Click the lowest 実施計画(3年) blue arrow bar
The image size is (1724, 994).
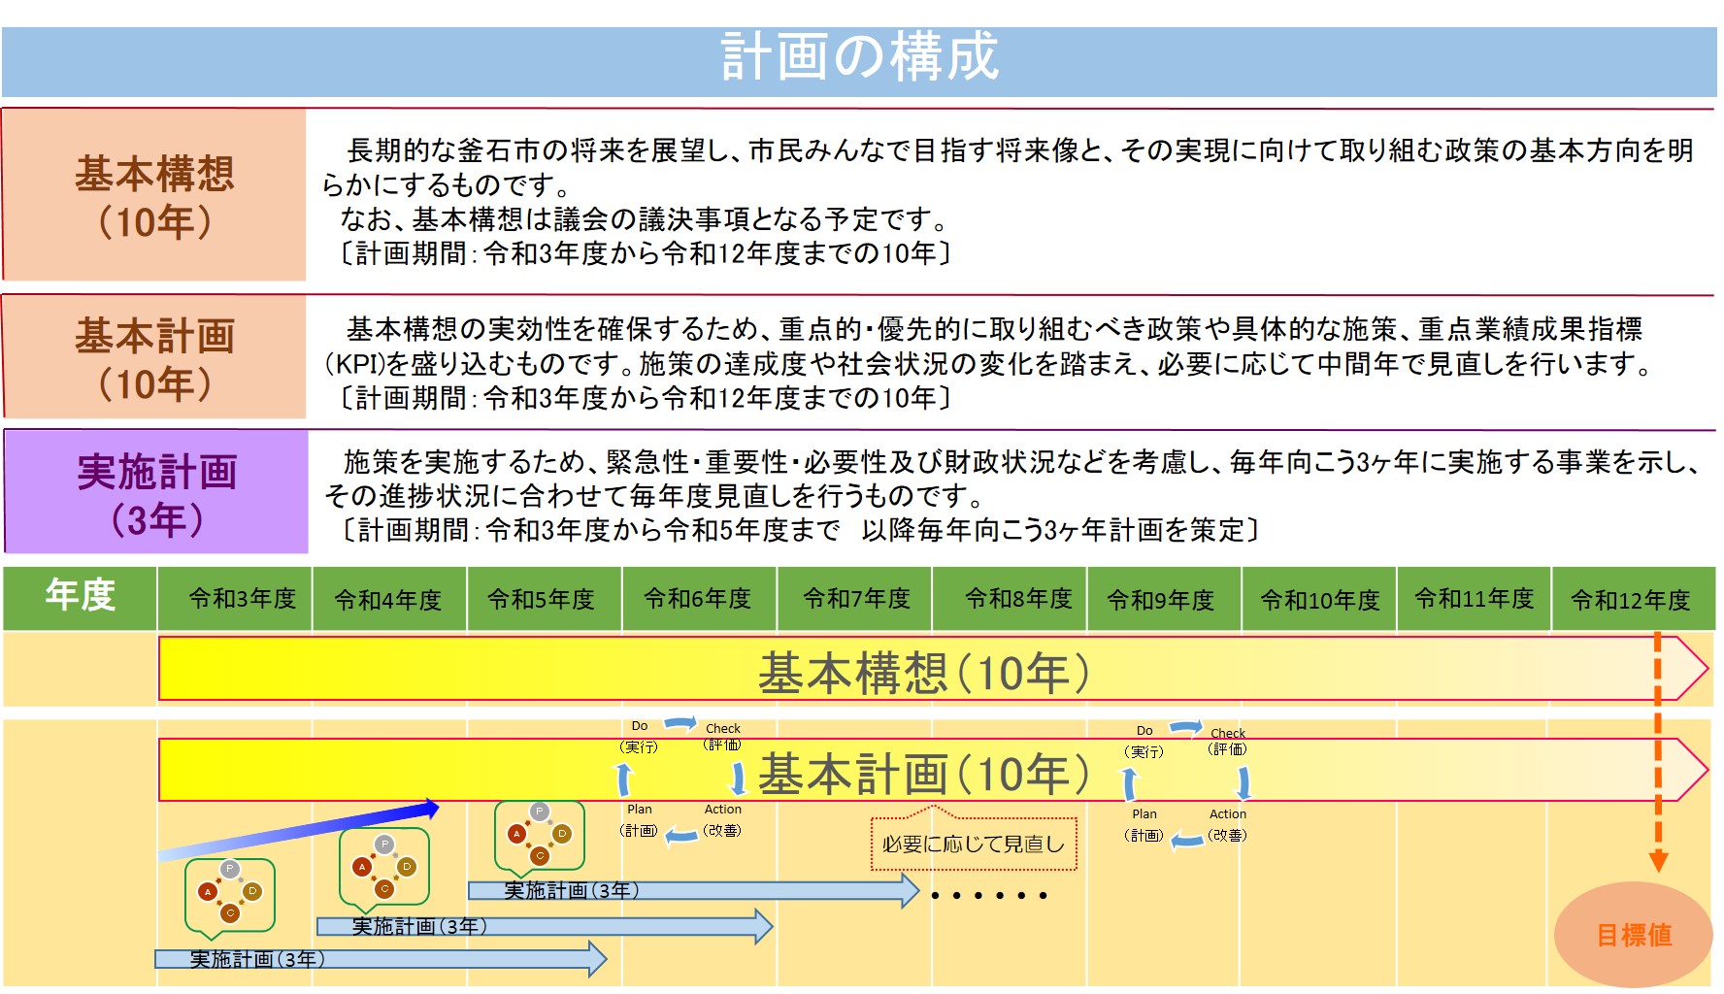(379, 959)
